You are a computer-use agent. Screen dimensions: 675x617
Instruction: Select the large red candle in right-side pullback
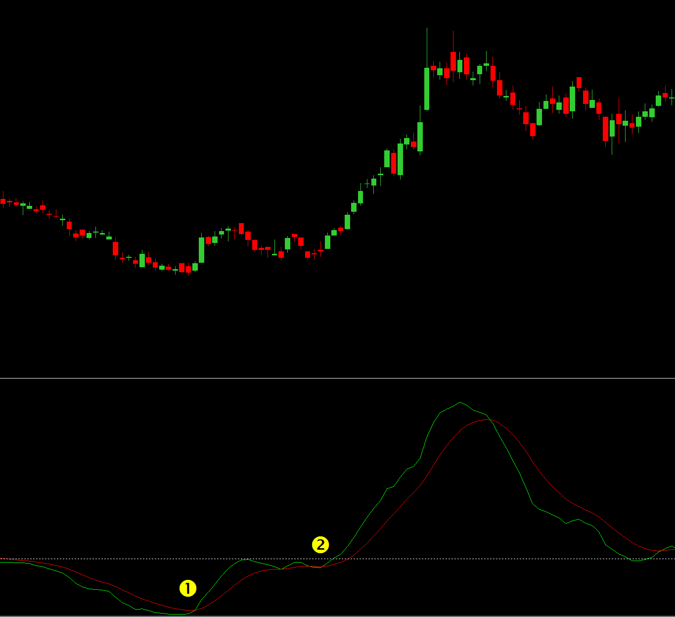pyautogui.click(x=605, y=129)
